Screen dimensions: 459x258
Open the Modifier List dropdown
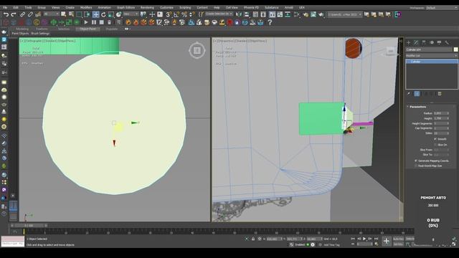[x=432, y=56]
